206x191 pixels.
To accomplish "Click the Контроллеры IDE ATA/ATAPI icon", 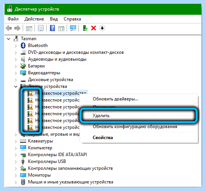I will pyautogui.click(x=23, y=155).
